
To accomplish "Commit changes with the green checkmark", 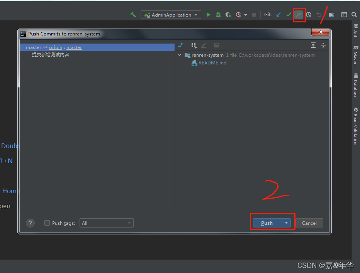I will tap(289, 15).
